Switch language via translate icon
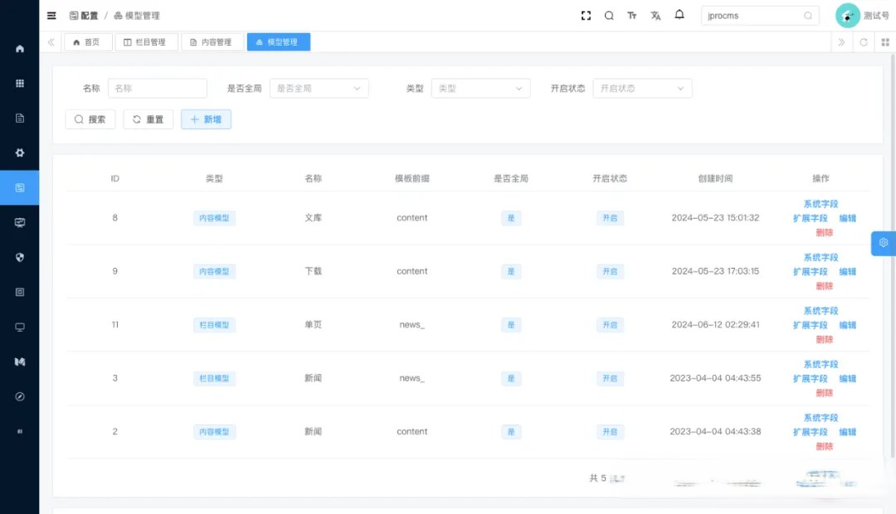Image resolution: width=896 pixels, height=514 pixels. pyautogui.click(x=655, y=16)
